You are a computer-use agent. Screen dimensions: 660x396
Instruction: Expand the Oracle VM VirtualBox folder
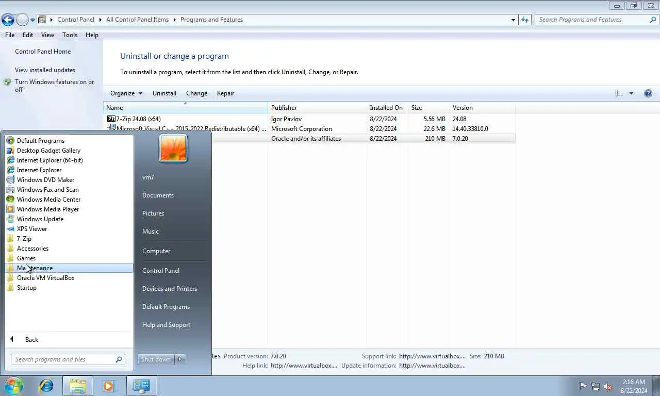coord(45,277)
